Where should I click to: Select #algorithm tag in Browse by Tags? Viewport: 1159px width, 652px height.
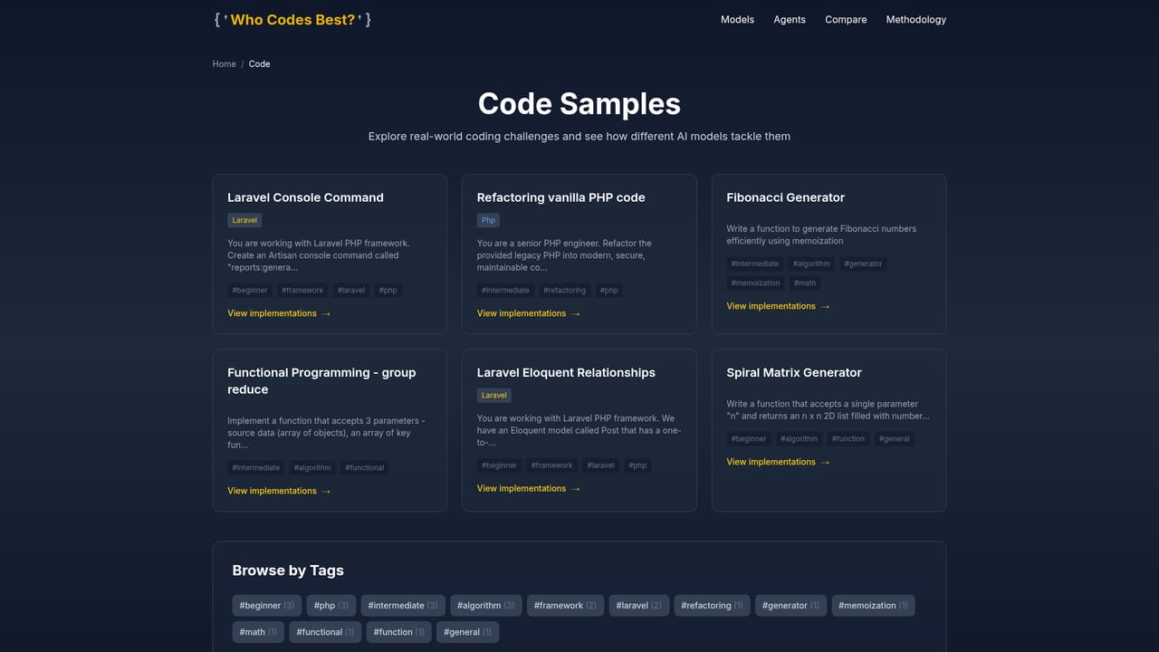click(486, 606)
